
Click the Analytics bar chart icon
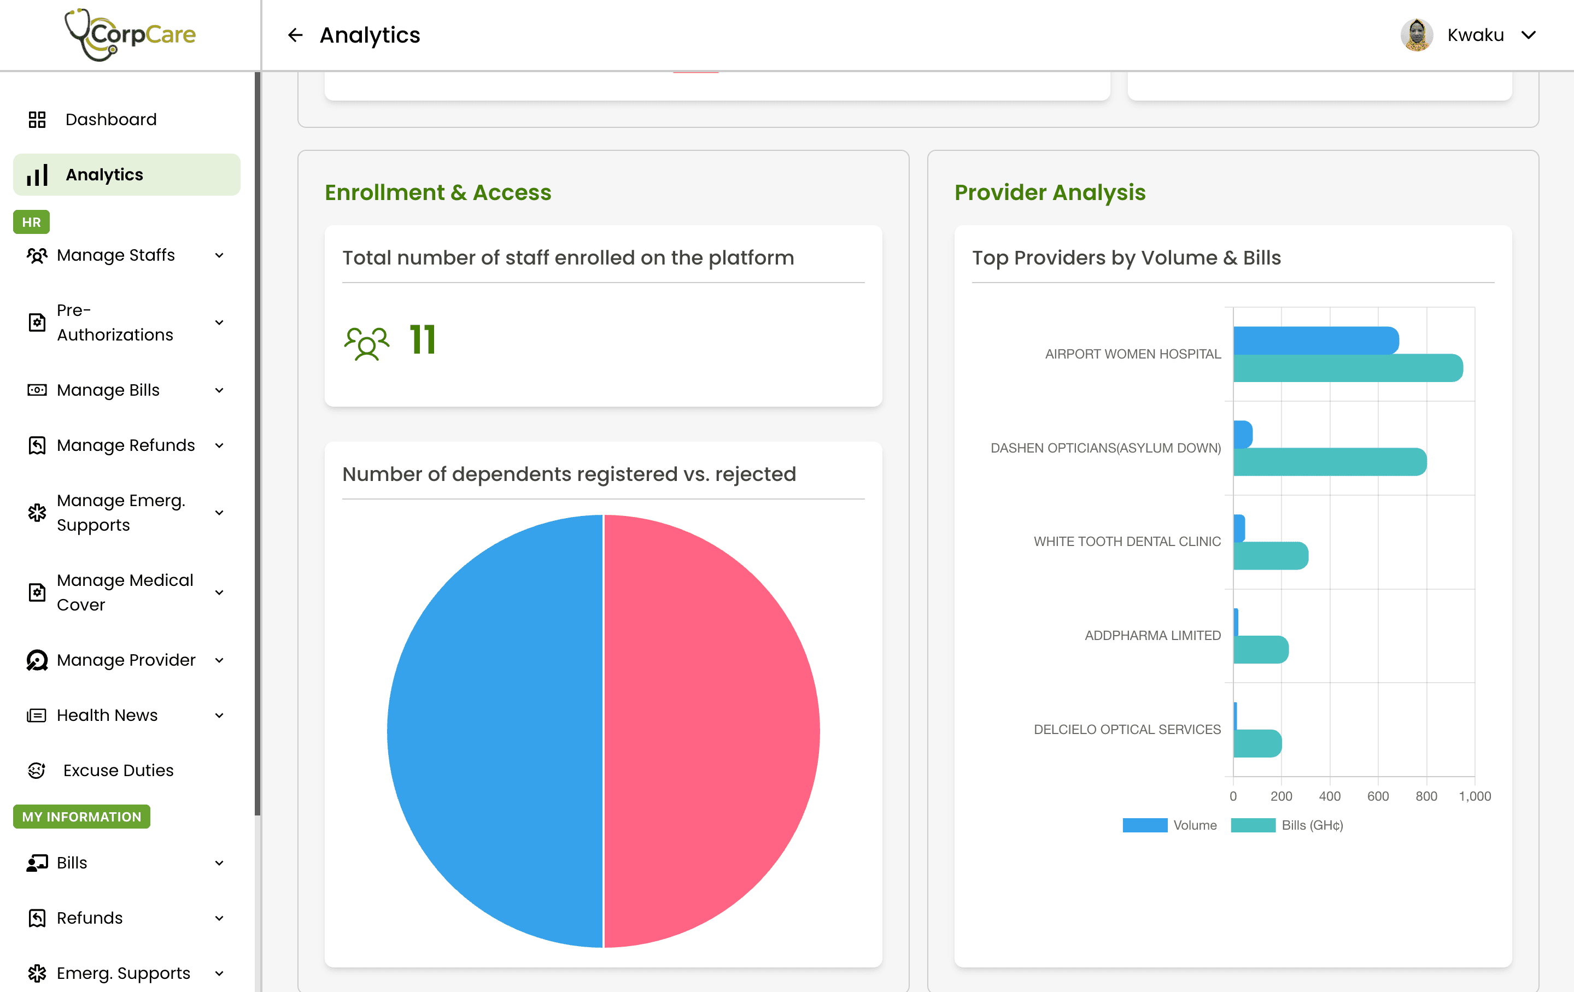37,175
